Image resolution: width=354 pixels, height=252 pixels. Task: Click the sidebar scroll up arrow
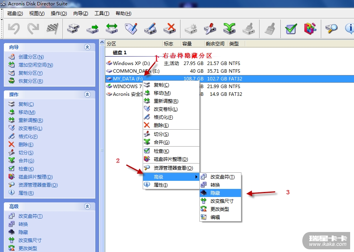tap(102, 42)
